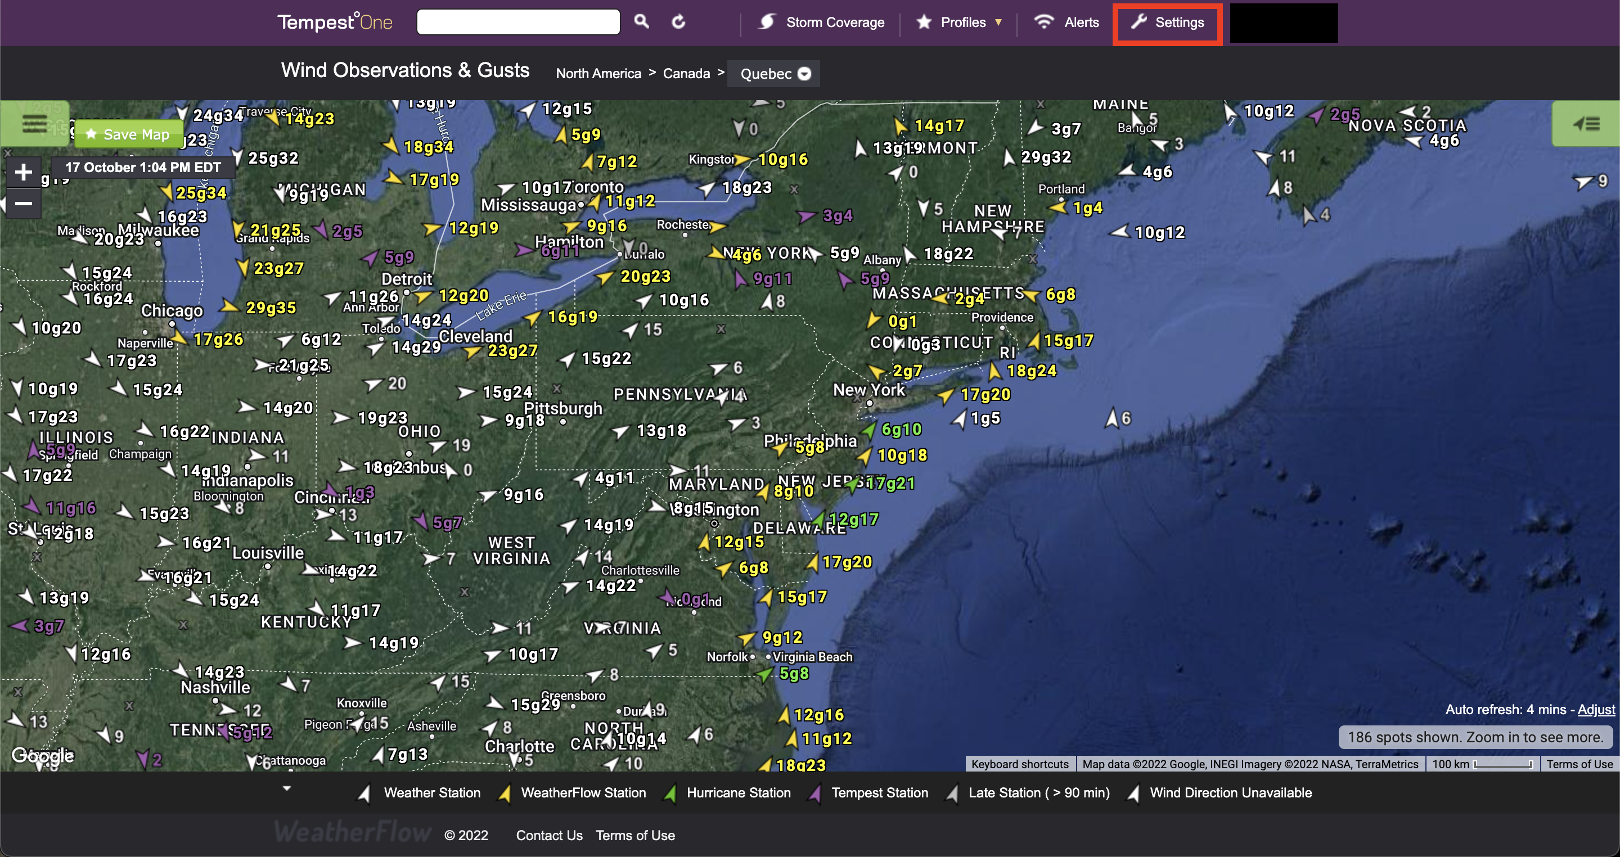Click Tempest Station legend icon
The width and height of the screenshot is (1620, 857).
click(x=814, y=793)
